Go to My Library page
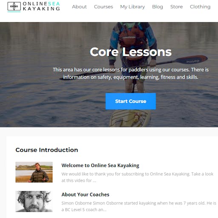 click(132, 7)
